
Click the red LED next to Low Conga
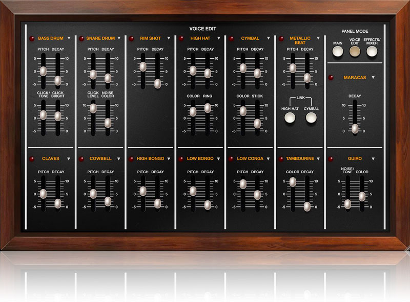click(x=231, y=159)
